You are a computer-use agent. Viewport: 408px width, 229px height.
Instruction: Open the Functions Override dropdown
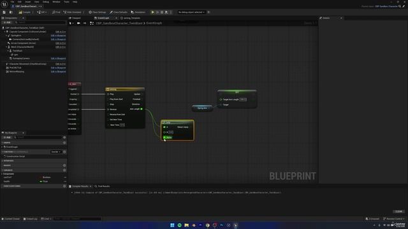pyautogui.click(x=56, y=152)
